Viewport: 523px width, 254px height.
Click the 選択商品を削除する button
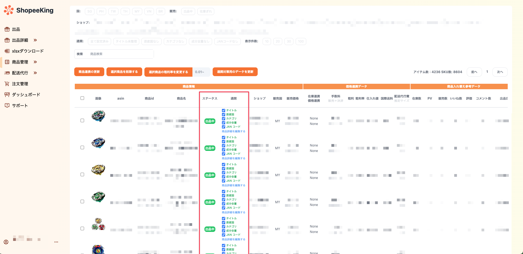(124, 72)
